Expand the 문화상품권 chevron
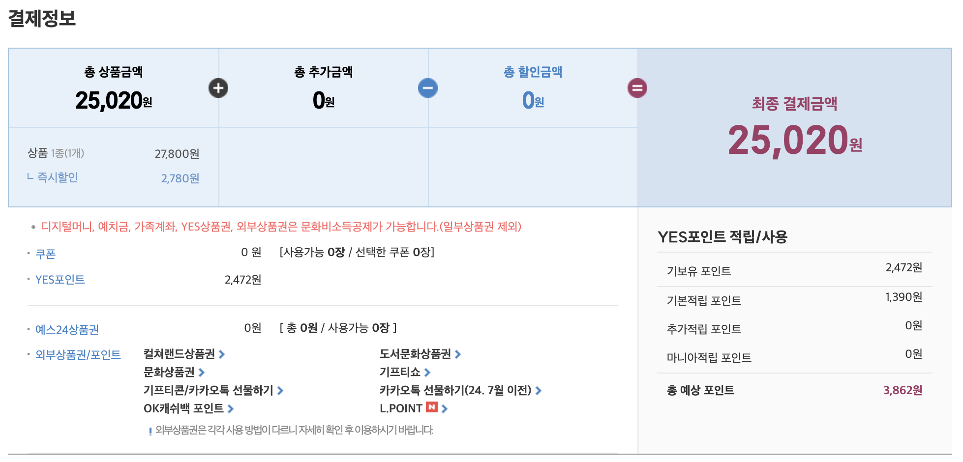This screenshot has height=462, width=963. pyautogui.click(x=200, y=372)
